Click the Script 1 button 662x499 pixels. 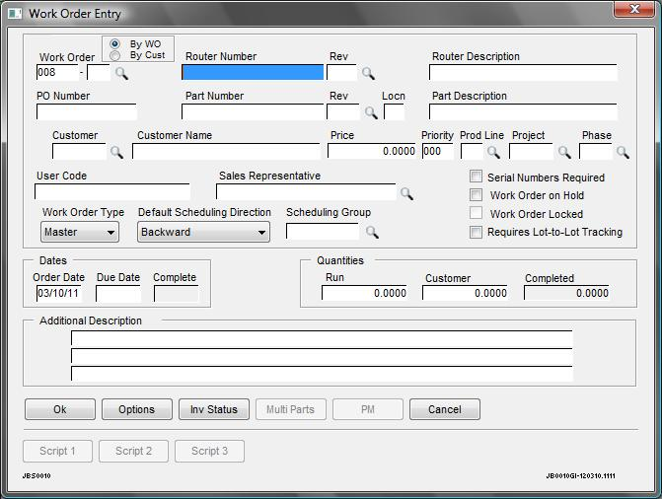[x=57, y=451]
